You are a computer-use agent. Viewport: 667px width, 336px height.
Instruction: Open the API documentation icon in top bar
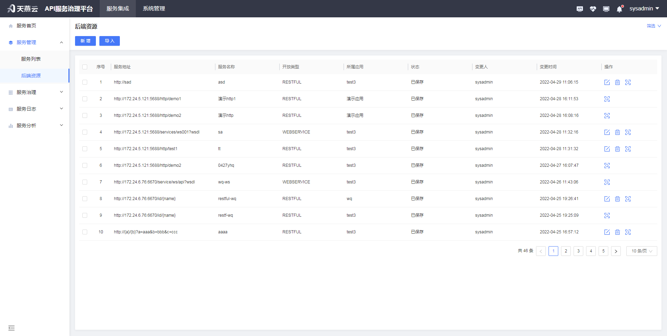click(x=579, y=9)
